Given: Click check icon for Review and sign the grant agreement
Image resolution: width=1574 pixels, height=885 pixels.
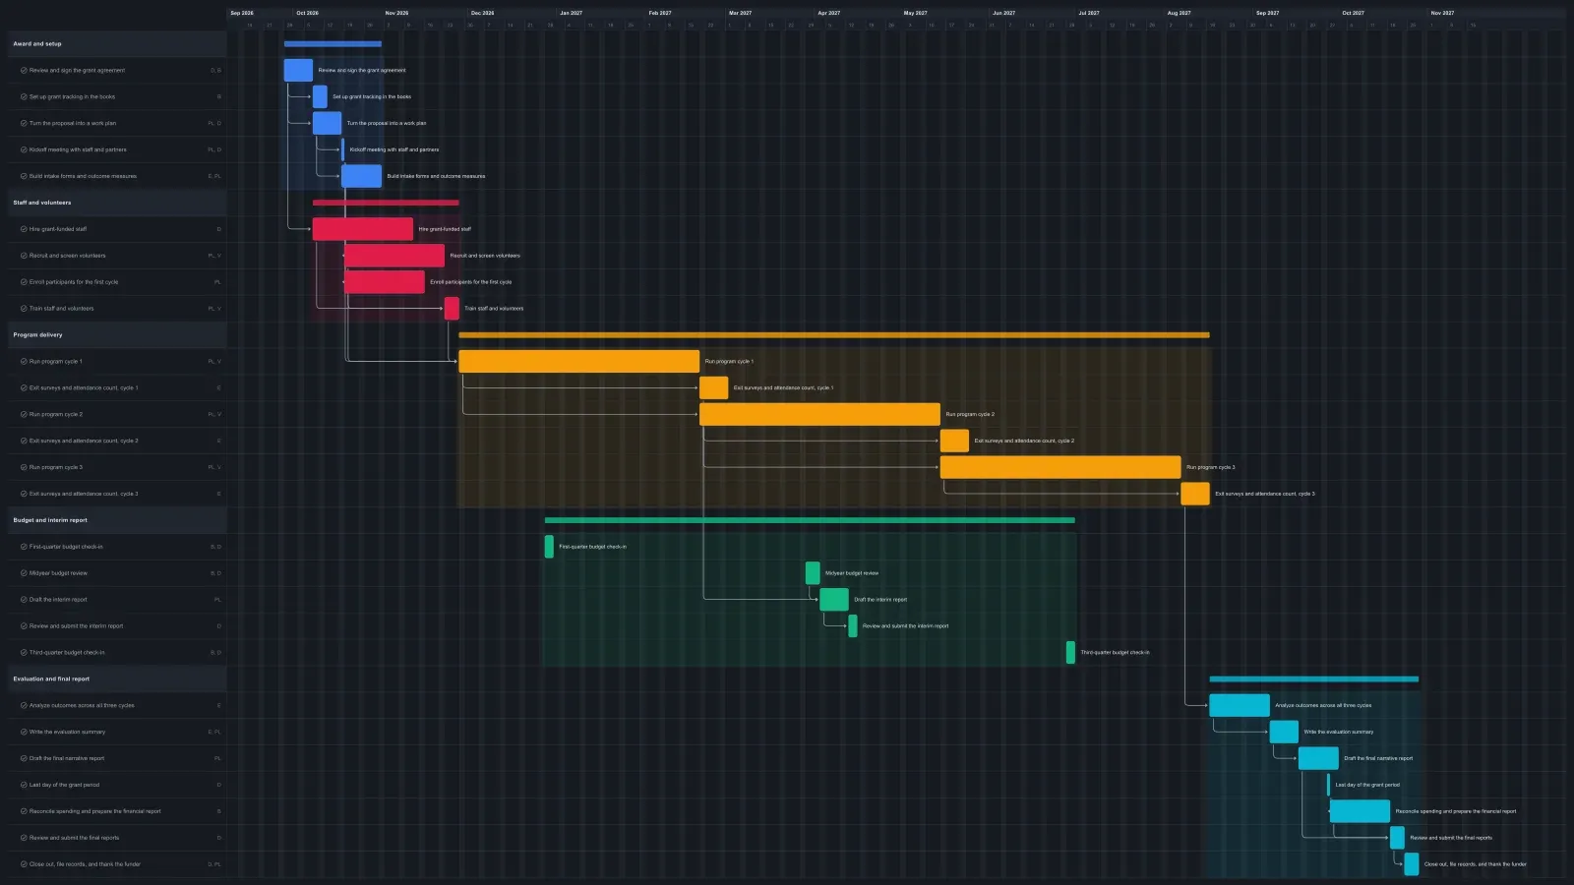Looking at the screenshot, I should pyautogui.click(x=24, y=71).
